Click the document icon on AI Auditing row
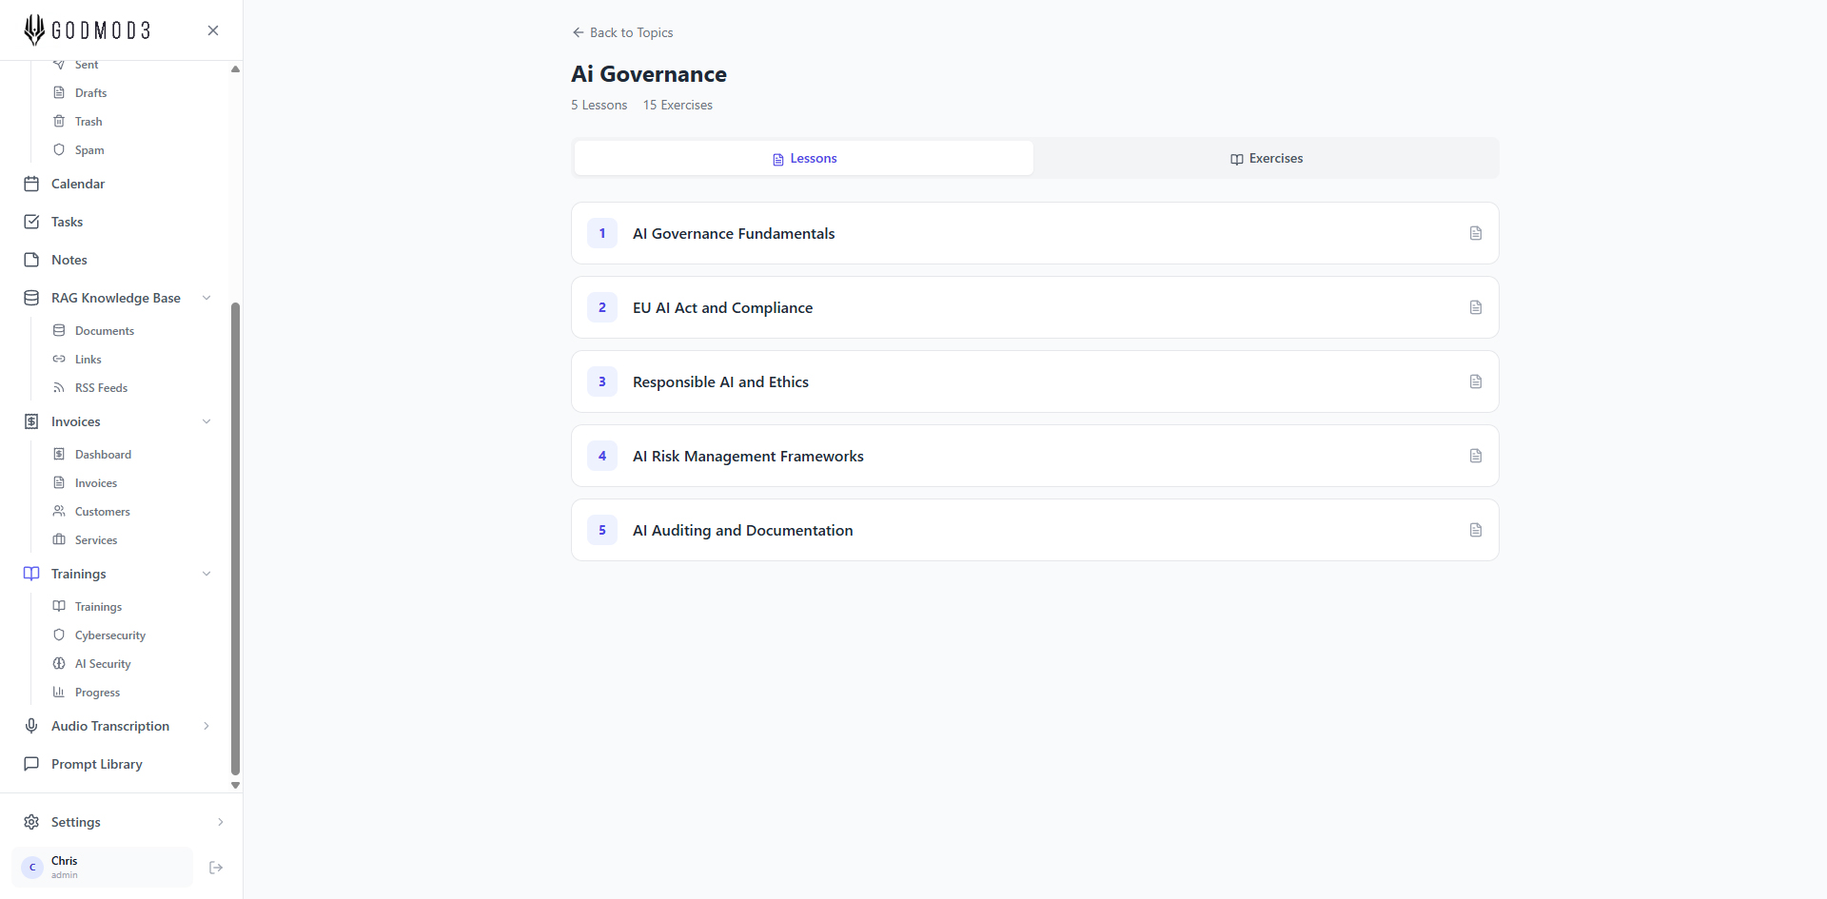The height and width of the screenshot is (899, 1827). [x=1475, y=530]
